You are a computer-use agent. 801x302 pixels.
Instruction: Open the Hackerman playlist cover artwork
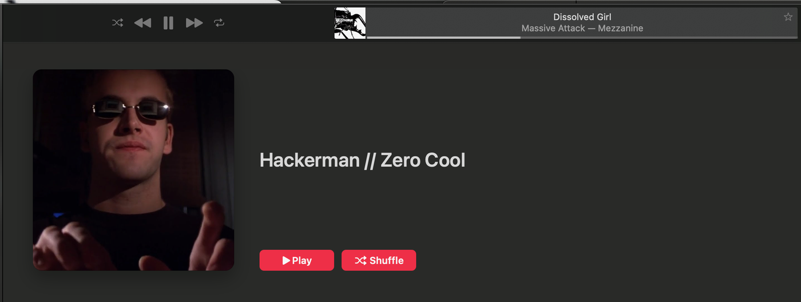tap(133, 170)
